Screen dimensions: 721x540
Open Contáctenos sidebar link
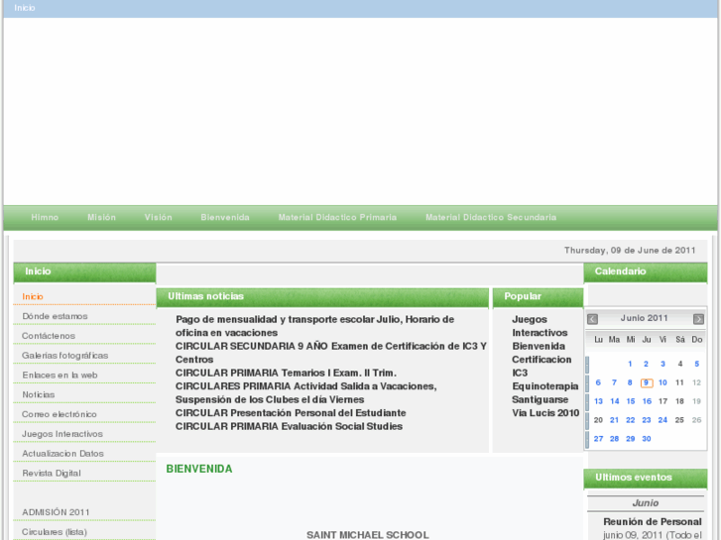49,336
